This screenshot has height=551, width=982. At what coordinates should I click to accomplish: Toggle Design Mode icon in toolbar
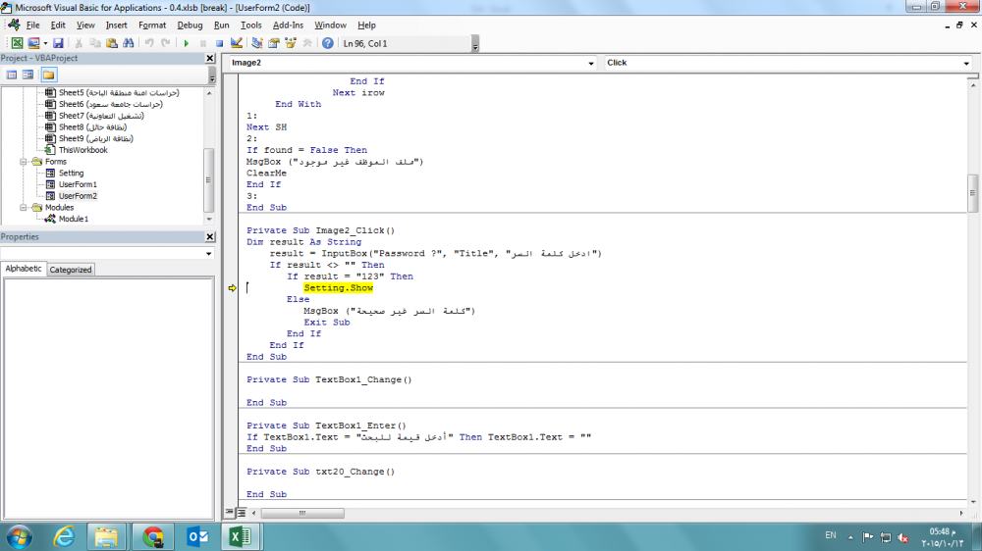coord(236,43)
